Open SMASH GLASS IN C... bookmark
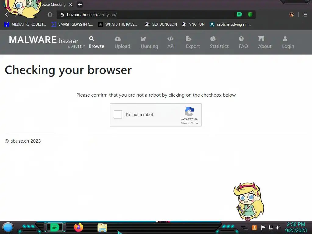 [72, 24]
